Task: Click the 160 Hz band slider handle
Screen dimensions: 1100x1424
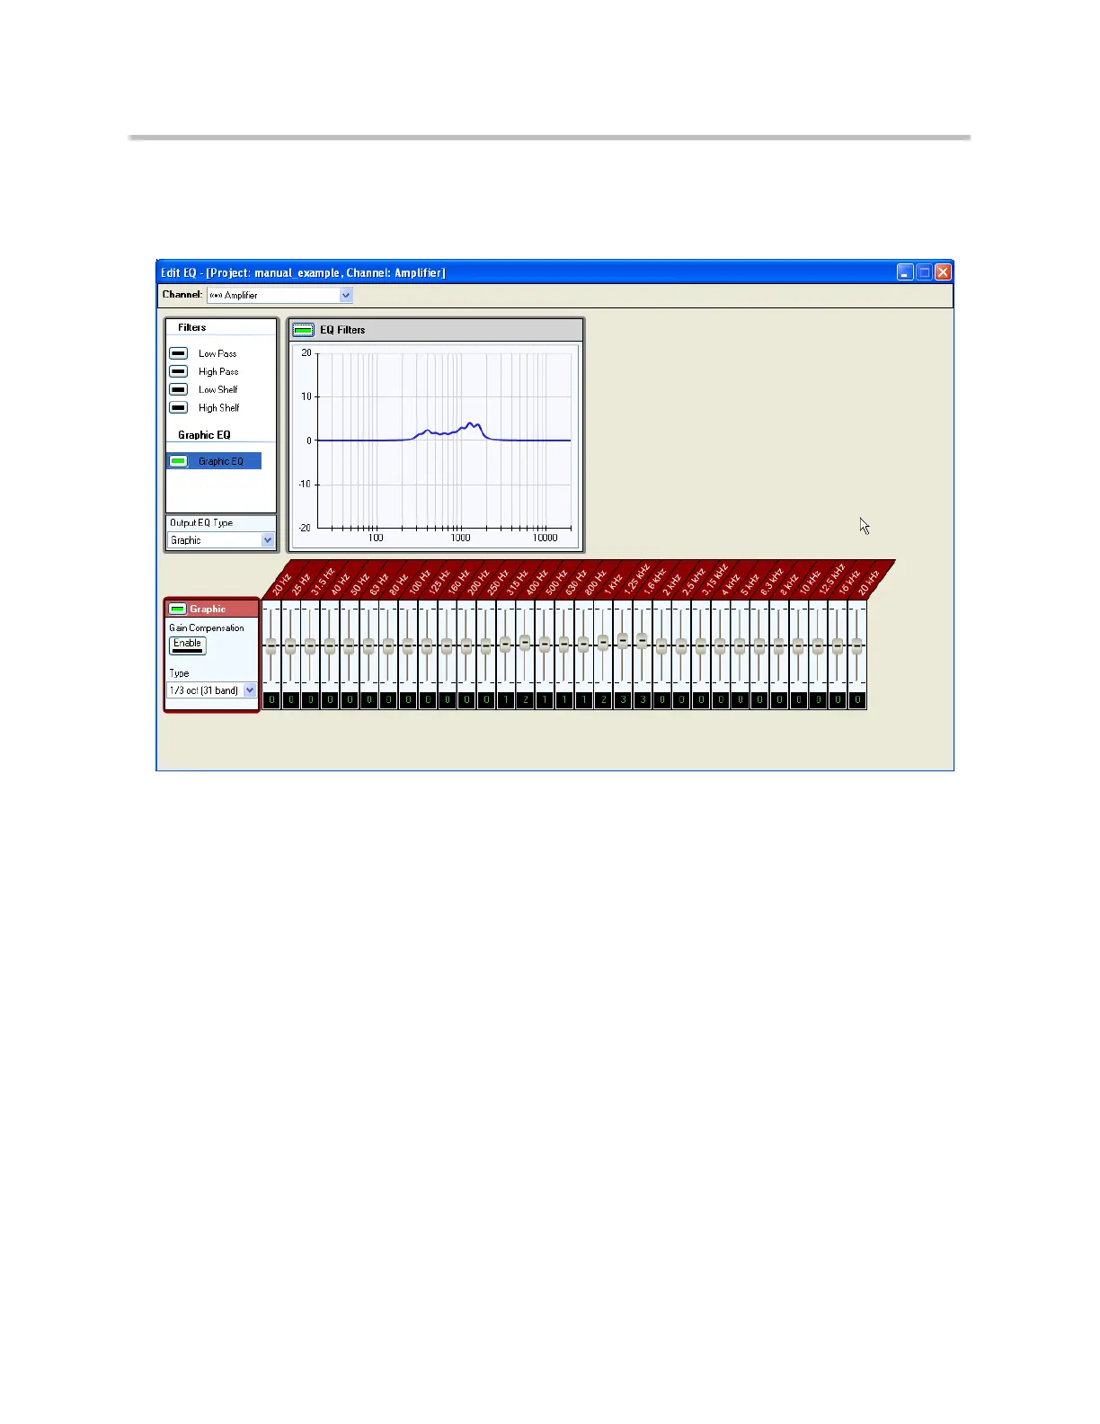Action: tap(447, 645)
